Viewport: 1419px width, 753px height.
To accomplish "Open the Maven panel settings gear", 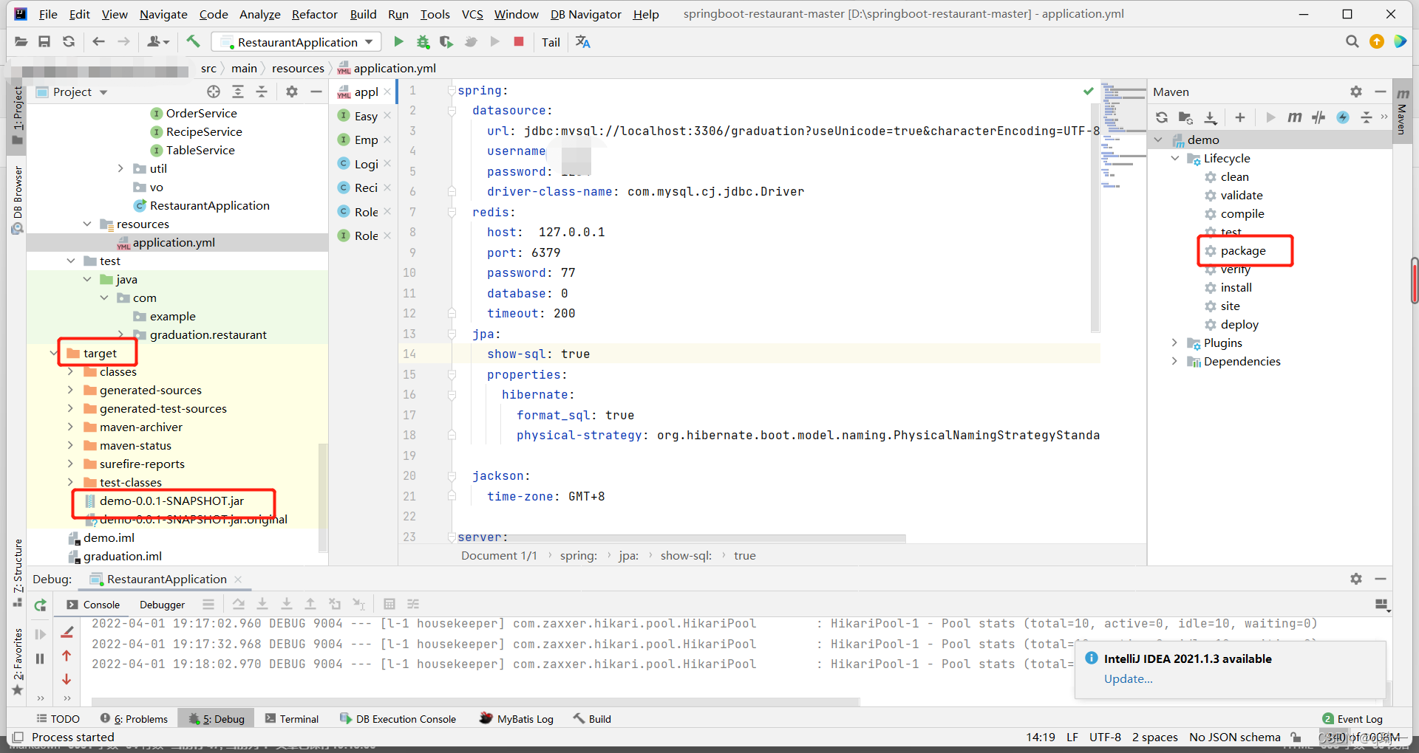I will [x=1355, y=92].
